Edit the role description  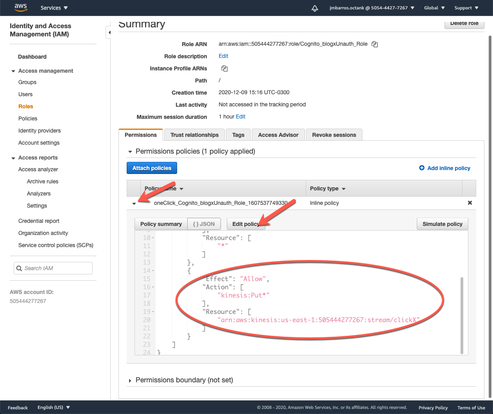pos(223,56)
